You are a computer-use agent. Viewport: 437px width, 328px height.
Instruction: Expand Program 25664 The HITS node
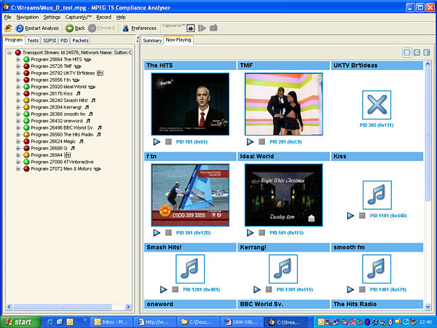coord(17,59)
